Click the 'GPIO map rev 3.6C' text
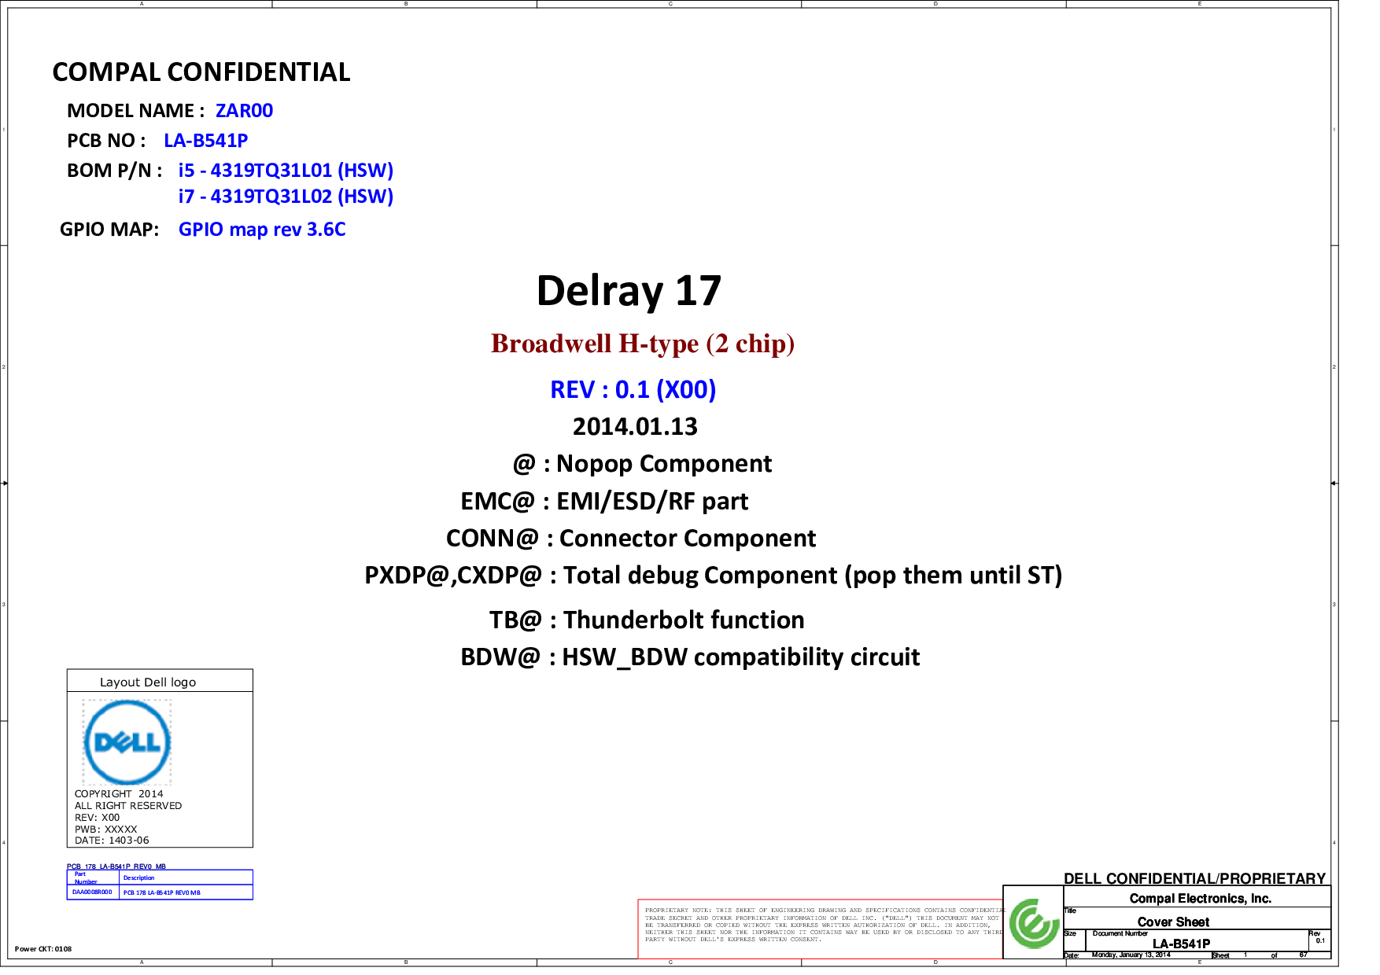 click(x=262, y=230)
